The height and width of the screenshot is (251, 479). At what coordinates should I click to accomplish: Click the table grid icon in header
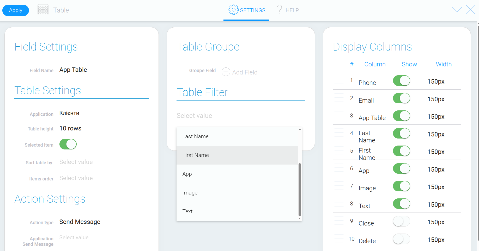pyautogui.click(x=43, y=10)
